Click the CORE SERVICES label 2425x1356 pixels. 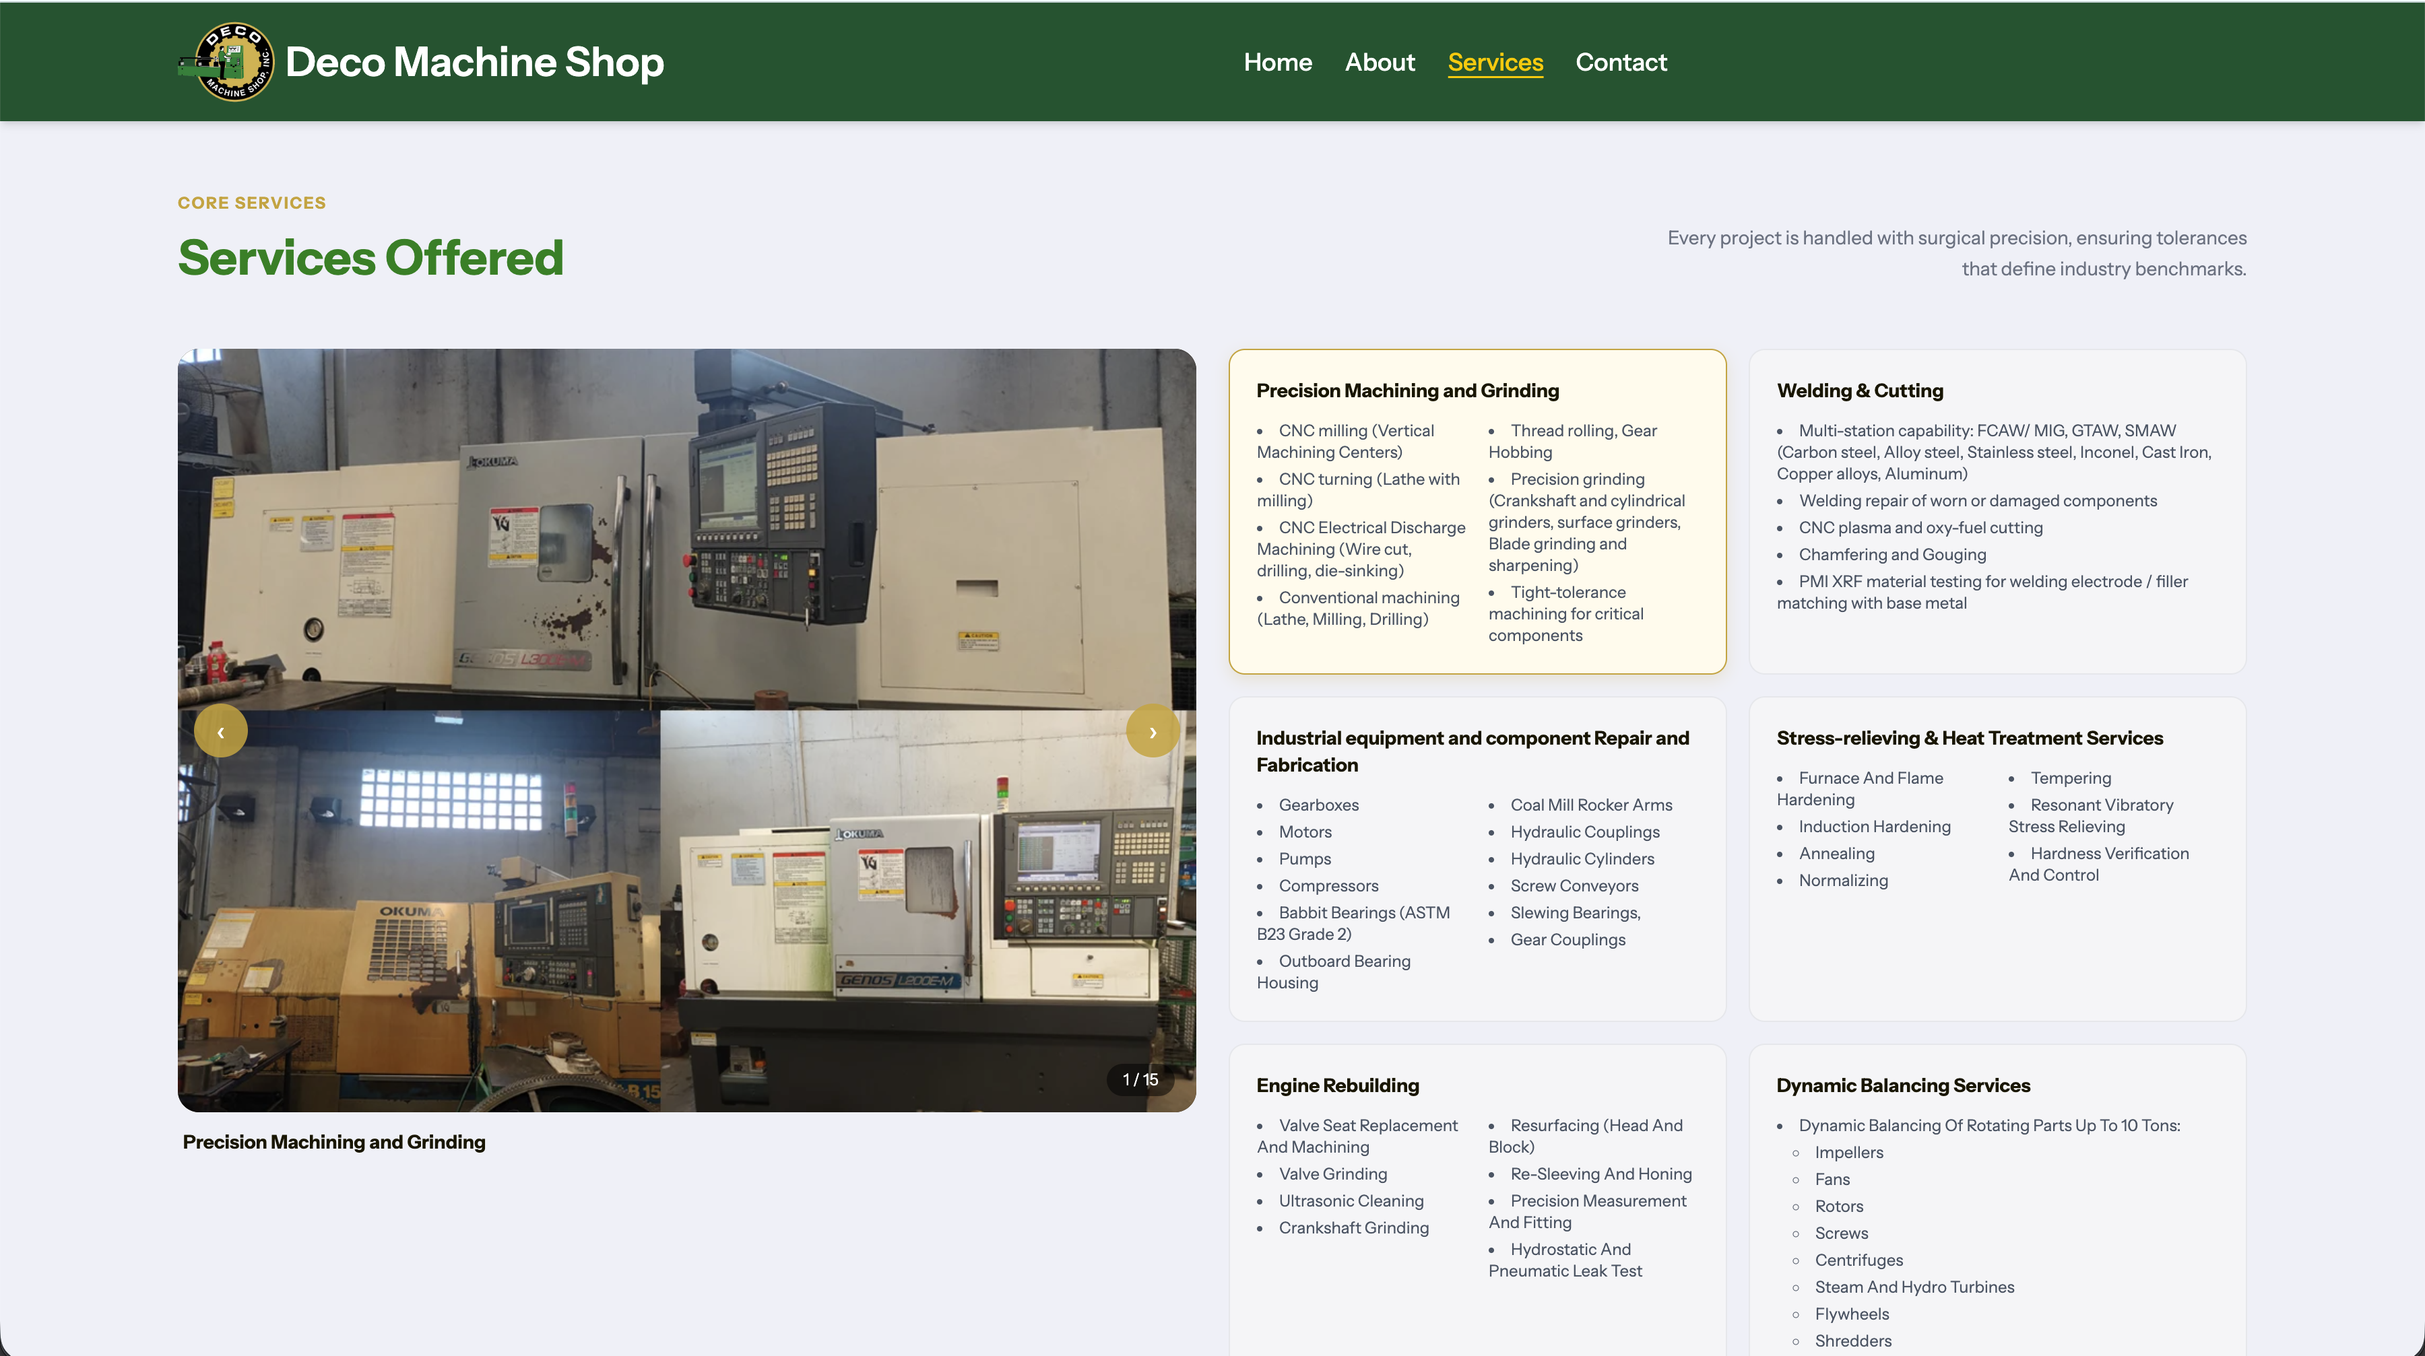[253, 202]
